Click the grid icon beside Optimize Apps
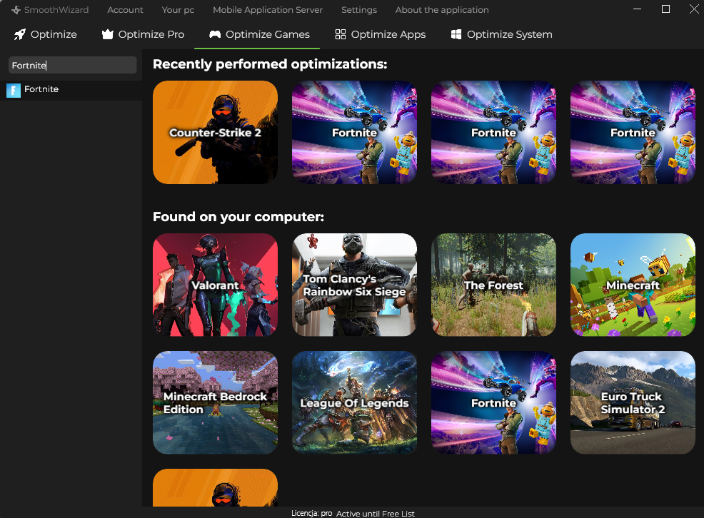Image resolution: width=704 pixels, height=518 pixels. pyautogui.click(x=341, y=34)
